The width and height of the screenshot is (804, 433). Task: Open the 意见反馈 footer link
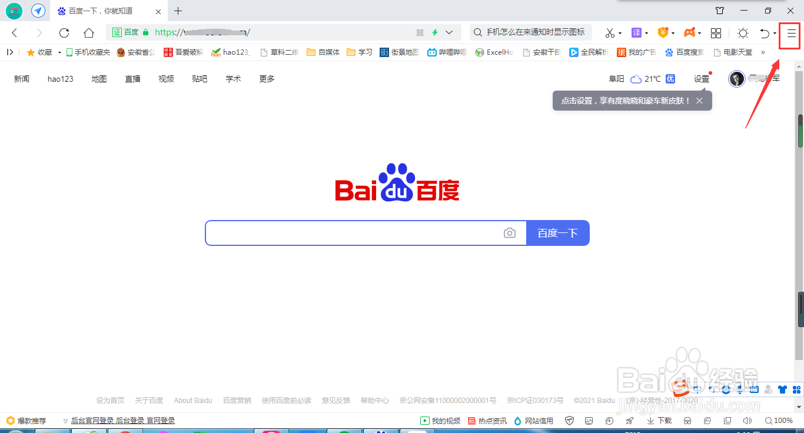tap(335, 400)
